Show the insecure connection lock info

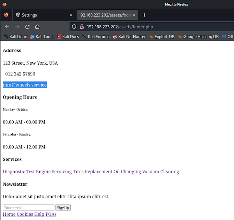click(x=82, y=27)
